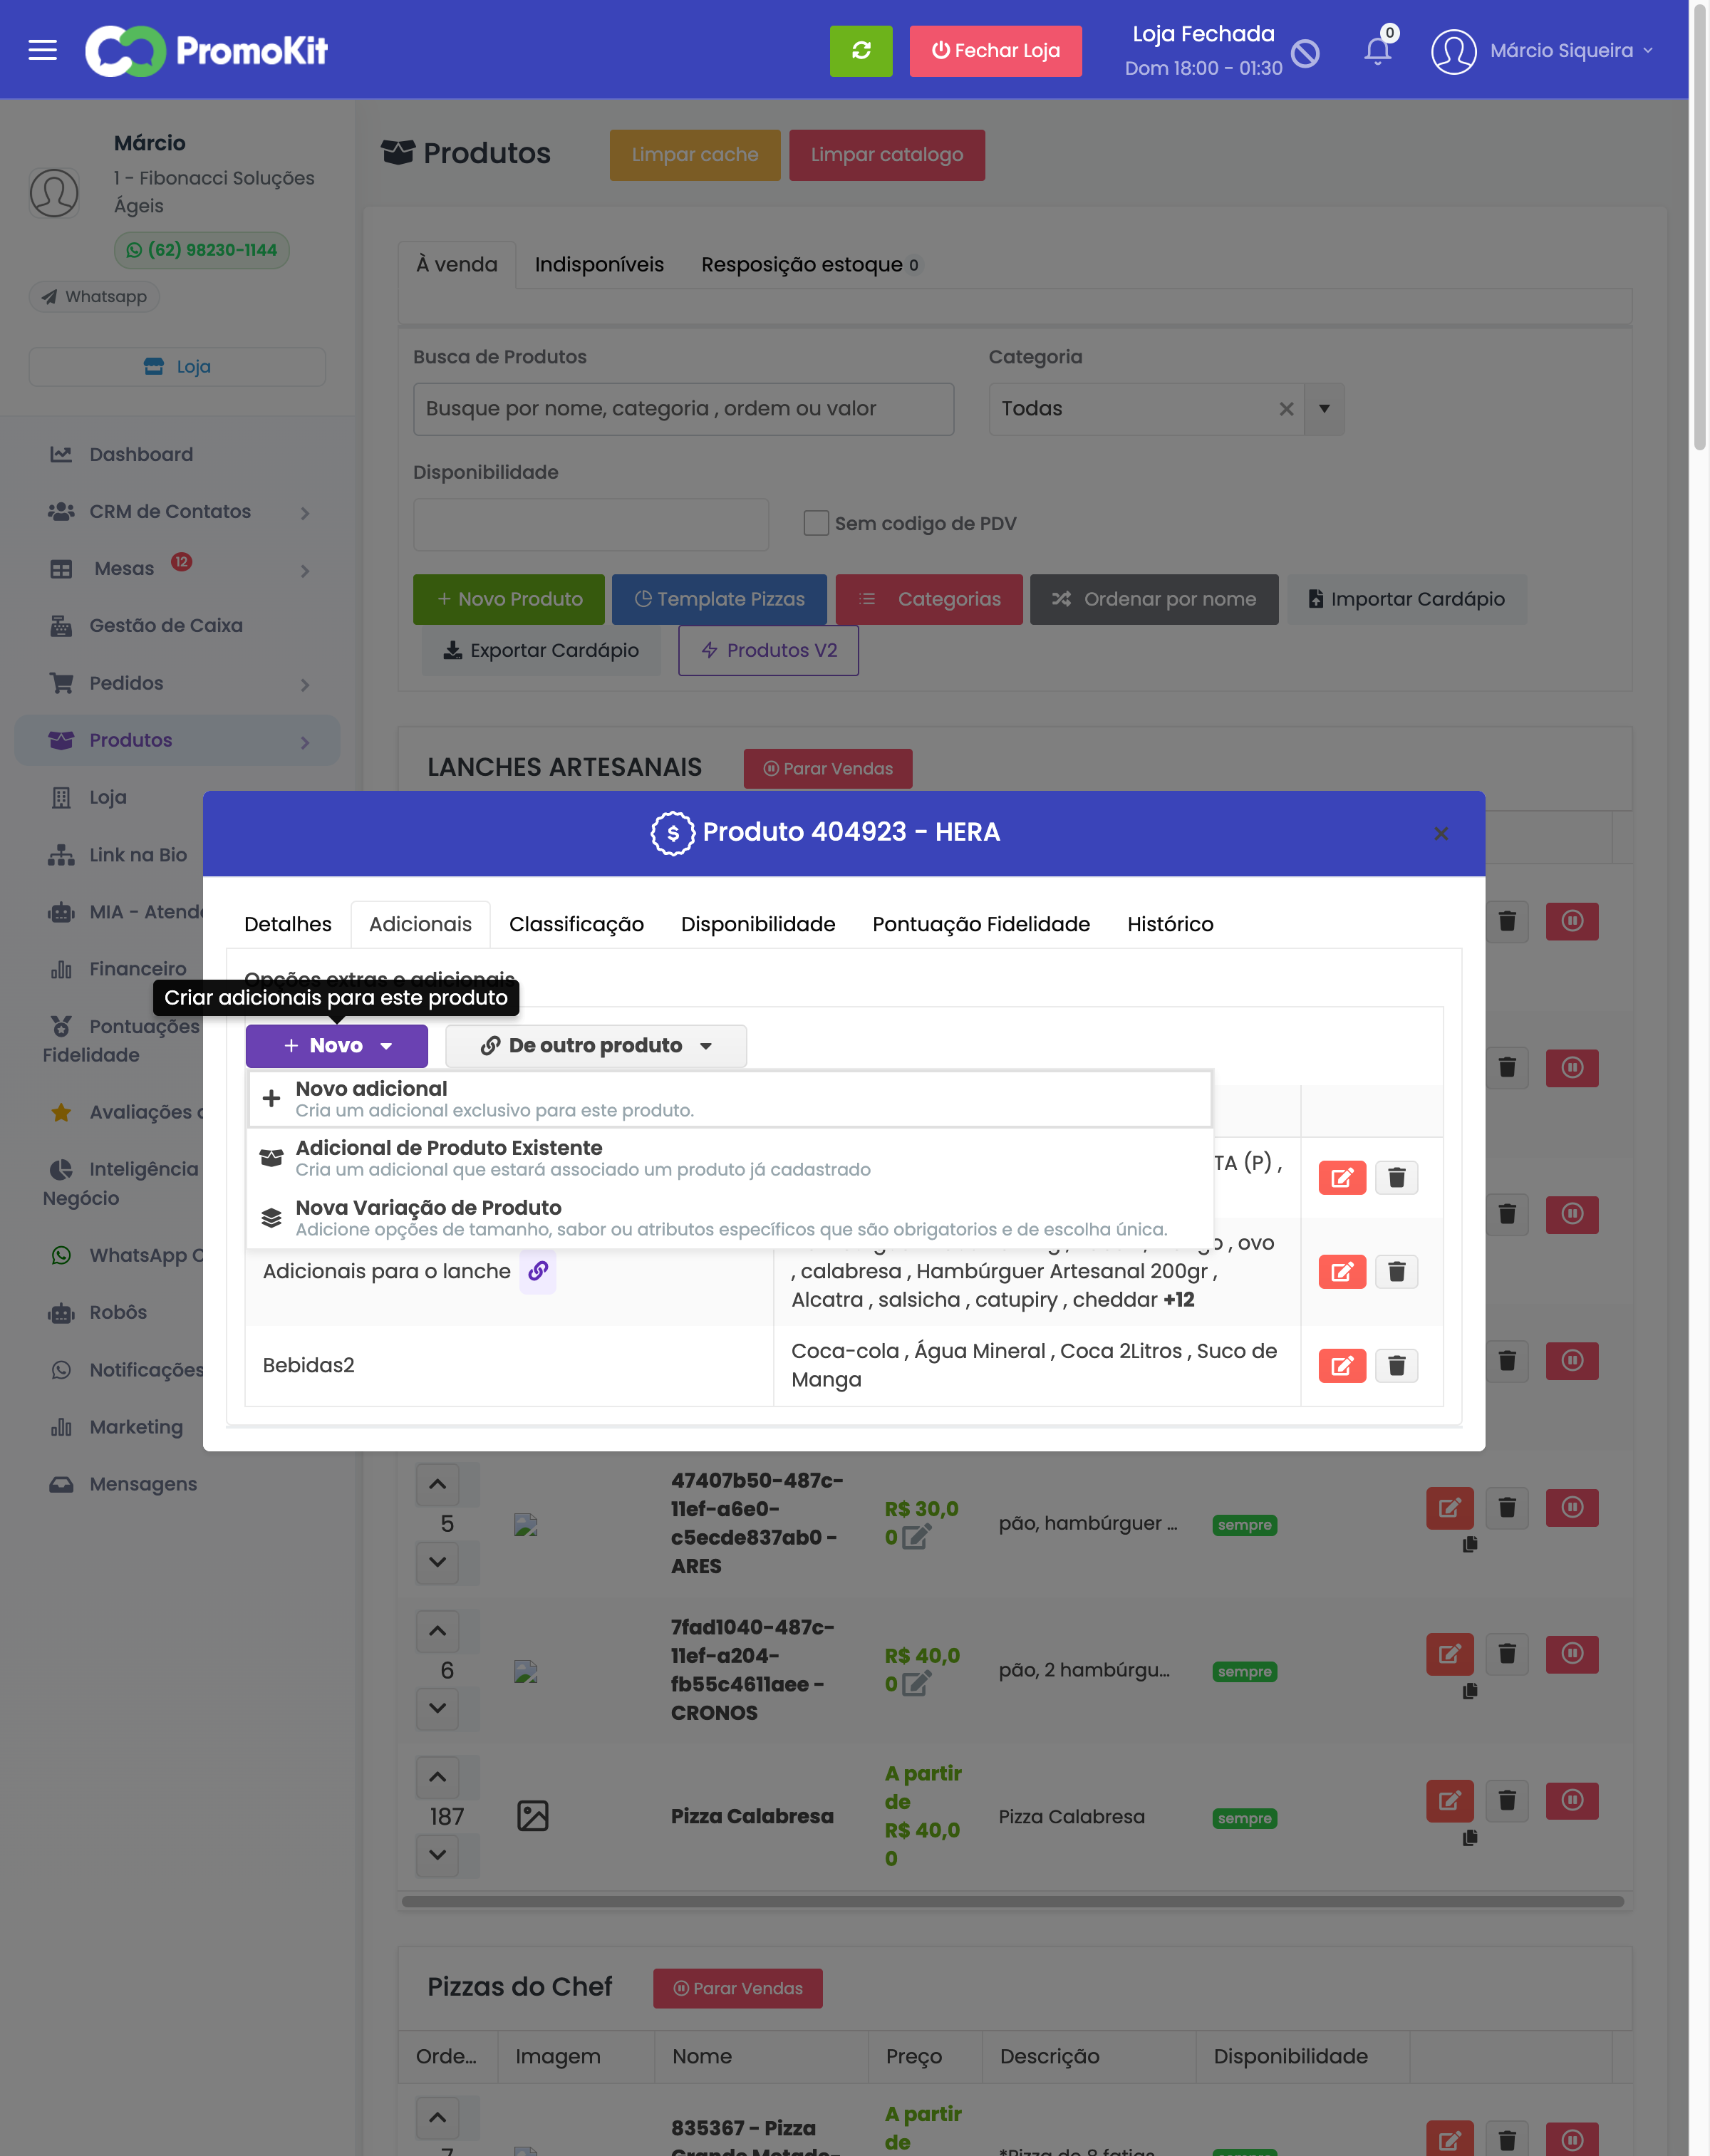Switch to the Detalhes tab
This screenshot has width=1710, height=2156.
[288, 924]
